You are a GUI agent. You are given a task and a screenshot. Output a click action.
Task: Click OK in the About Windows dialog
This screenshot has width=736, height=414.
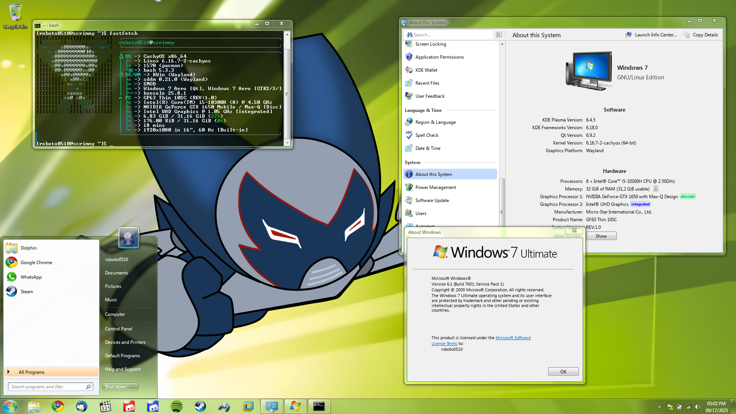click(563, 371)
